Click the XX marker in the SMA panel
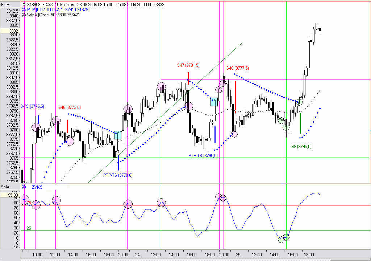Image resolution: width=371 pixels, height=261 pixels. pyautogui.click(x=24, y=187)
